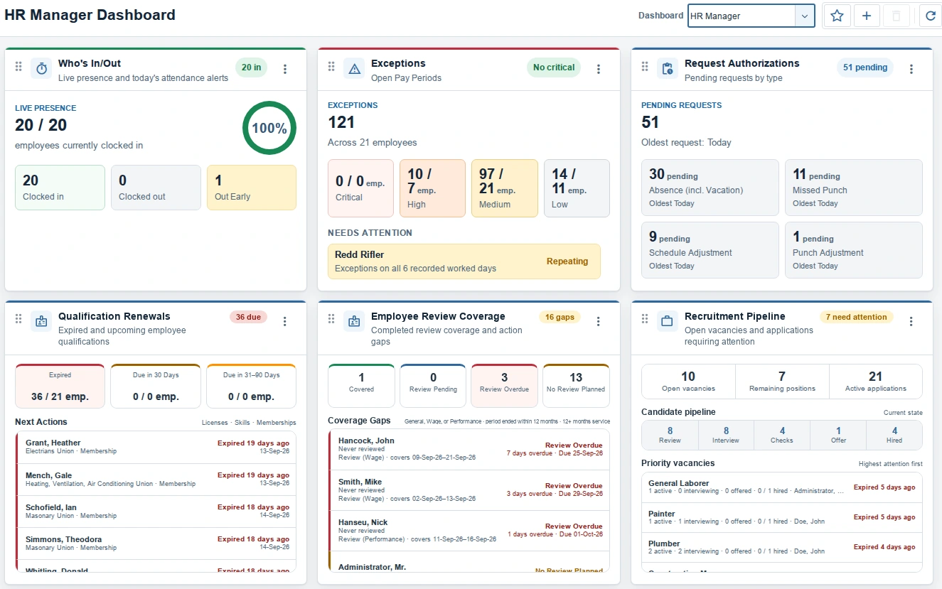Screen dimensions: 942x589
Task: Click the No critical status badge
Action: [x=554, y=67]
